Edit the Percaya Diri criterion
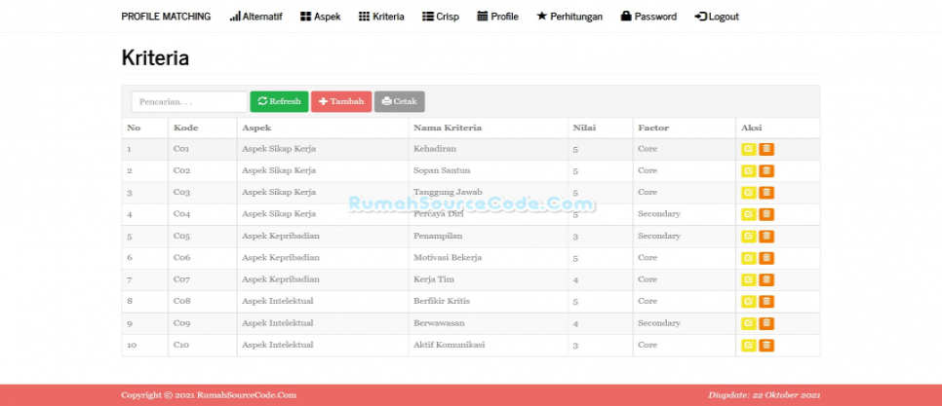942x406 pixels. tap(749, 214)
